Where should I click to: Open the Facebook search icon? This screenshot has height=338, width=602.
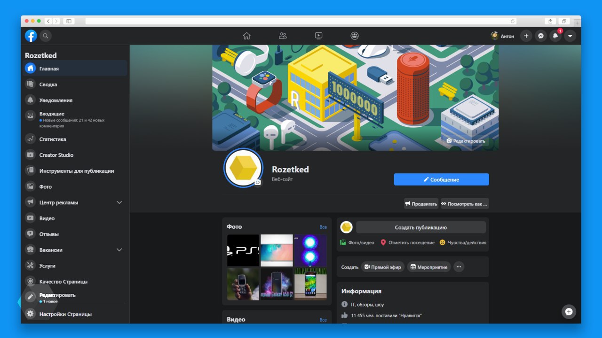coord(46,36)
